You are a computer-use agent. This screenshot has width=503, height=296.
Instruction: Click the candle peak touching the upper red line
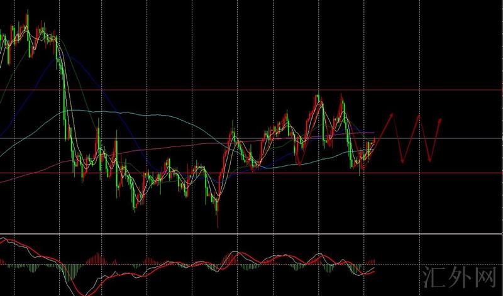318,96
